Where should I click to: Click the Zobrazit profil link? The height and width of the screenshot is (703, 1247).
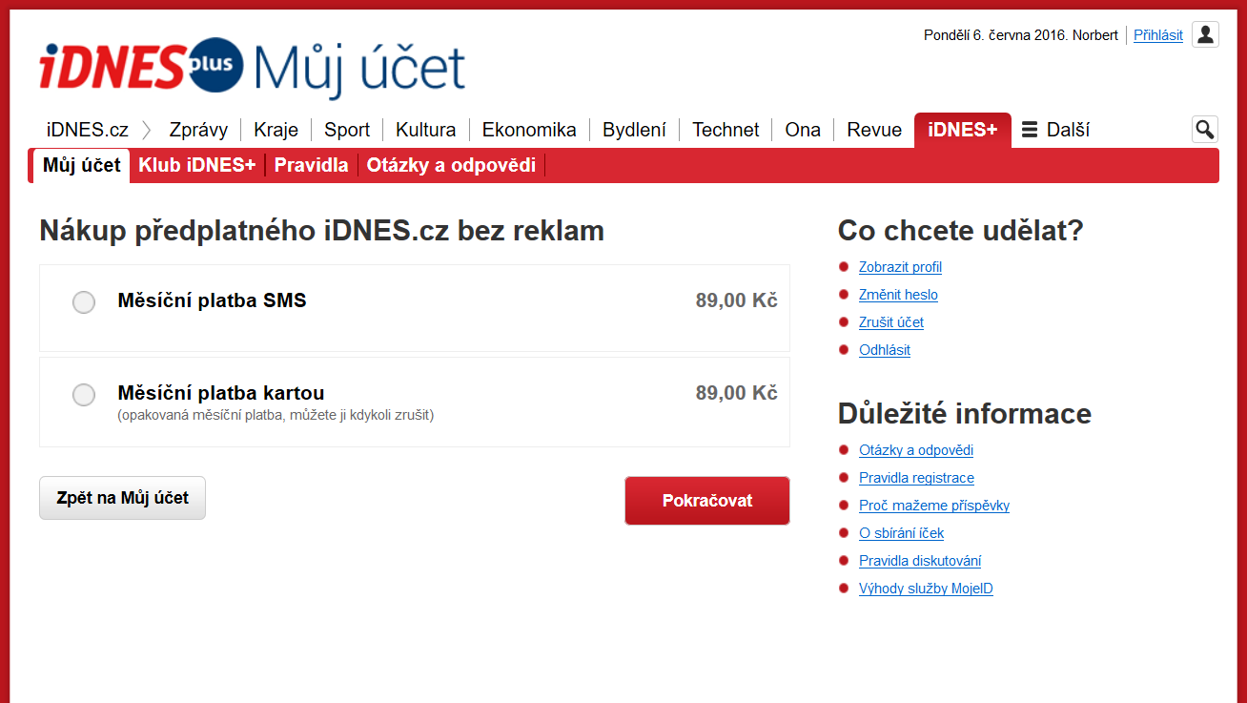click(x=900, y=267)
